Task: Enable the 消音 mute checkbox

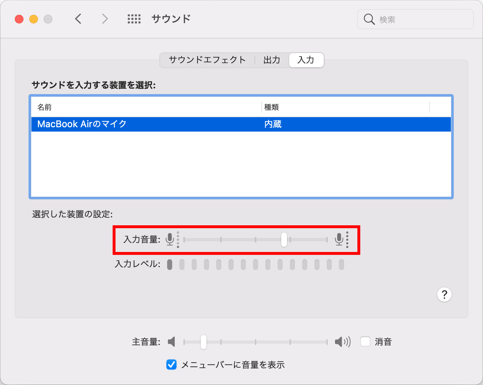Action: [365, 341]
